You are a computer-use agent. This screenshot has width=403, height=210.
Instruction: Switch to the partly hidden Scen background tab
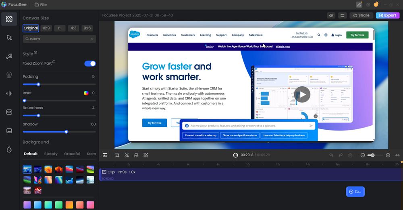[x=91, y=154]
